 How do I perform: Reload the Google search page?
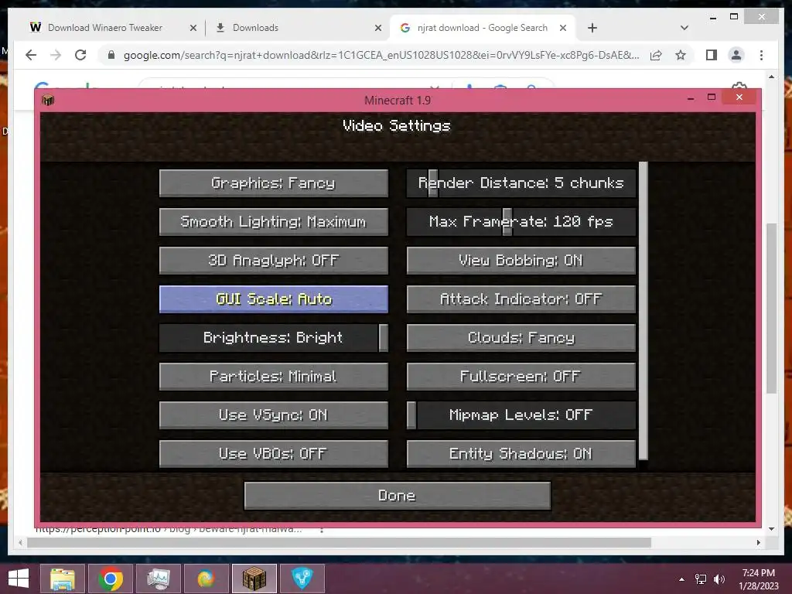[x=80, y=55]
